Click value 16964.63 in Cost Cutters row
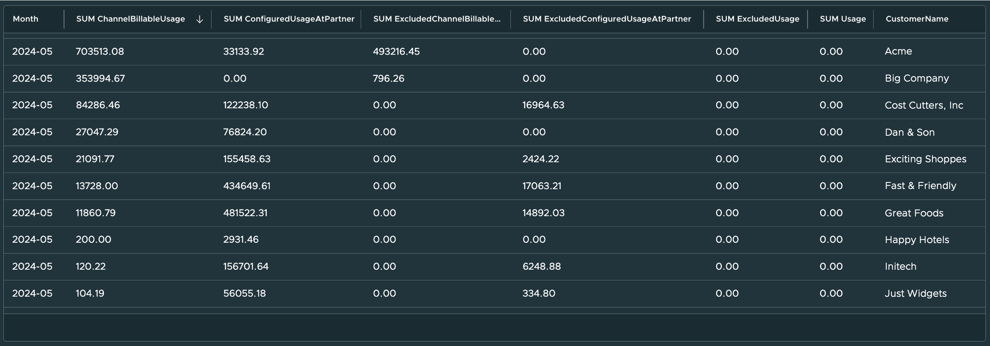This screenshot has height=346, width=990. point(543,105)
